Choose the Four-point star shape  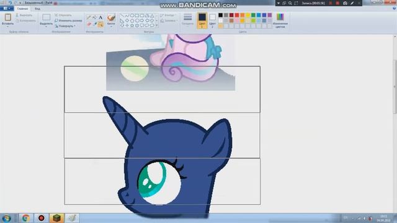click(127, 25)
